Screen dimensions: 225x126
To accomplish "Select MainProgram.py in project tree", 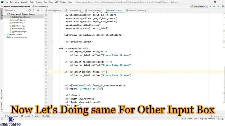I will (x=18, y=29).
